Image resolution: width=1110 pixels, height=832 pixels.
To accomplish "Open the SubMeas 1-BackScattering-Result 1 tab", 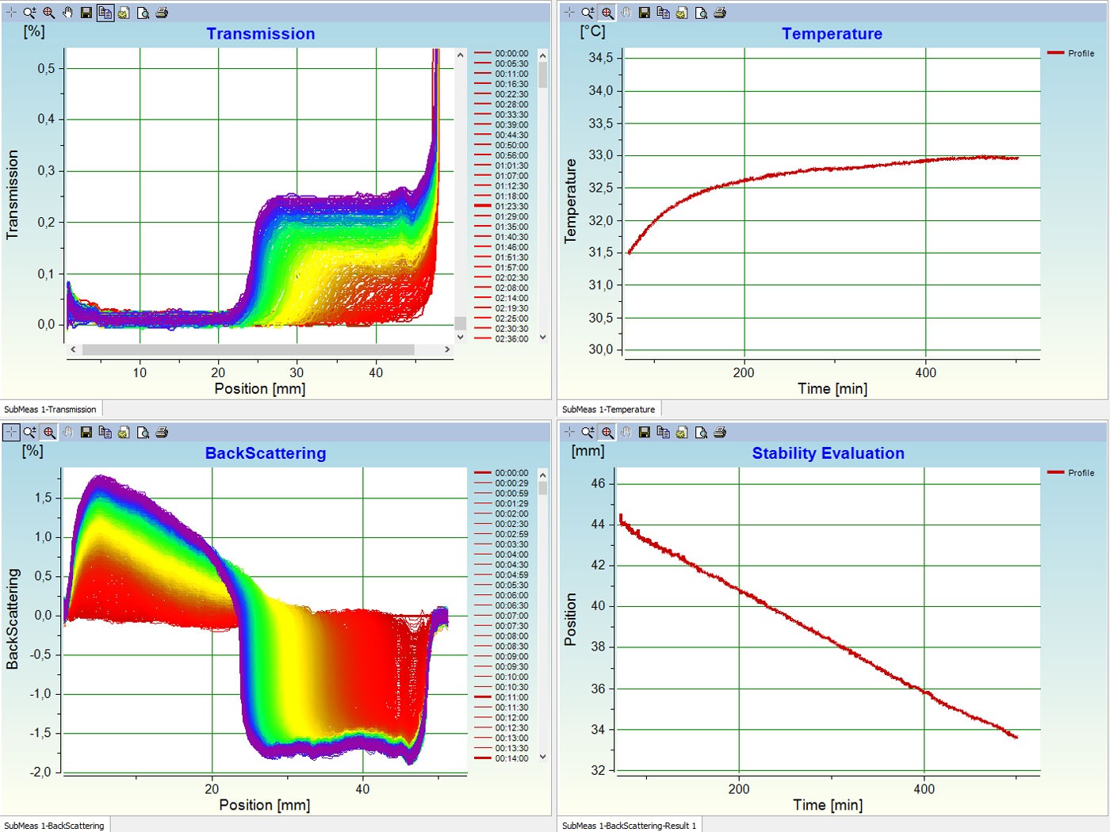I will pos(628,825).
